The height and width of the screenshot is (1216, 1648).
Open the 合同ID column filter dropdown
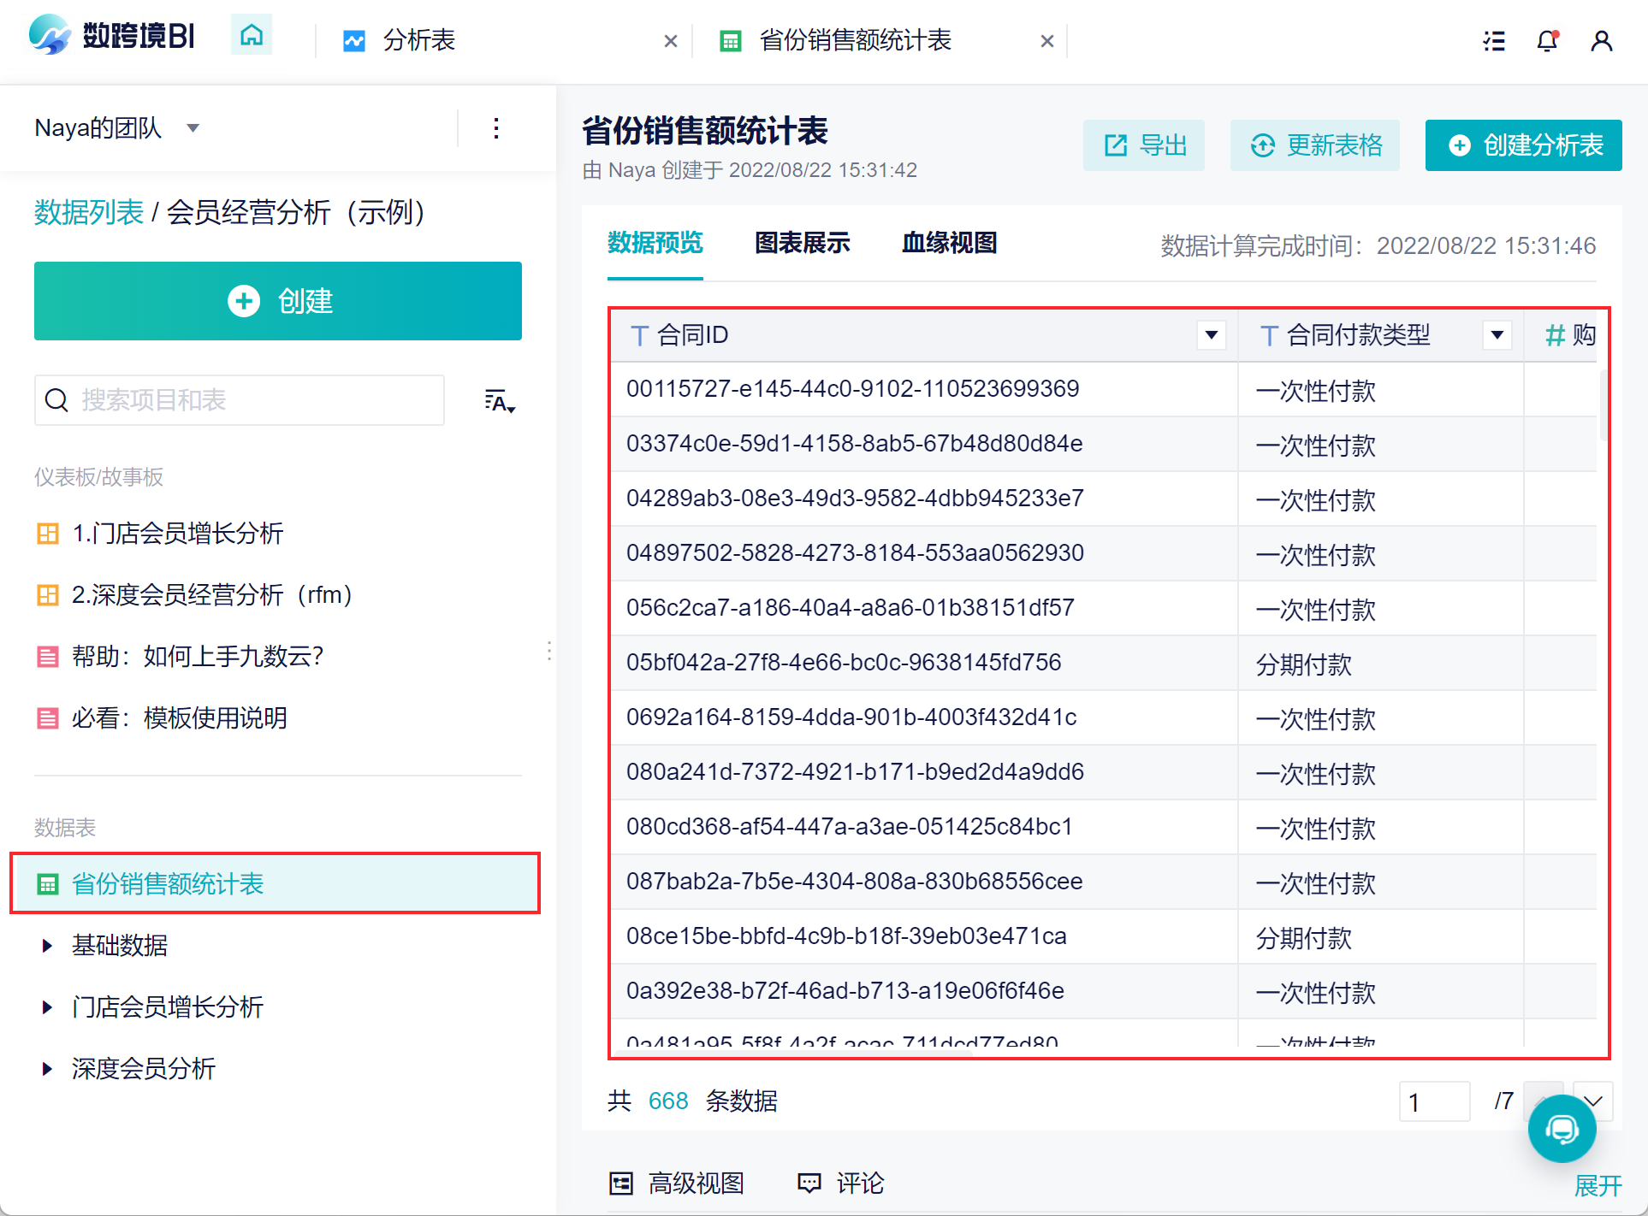pos(1211,335)
